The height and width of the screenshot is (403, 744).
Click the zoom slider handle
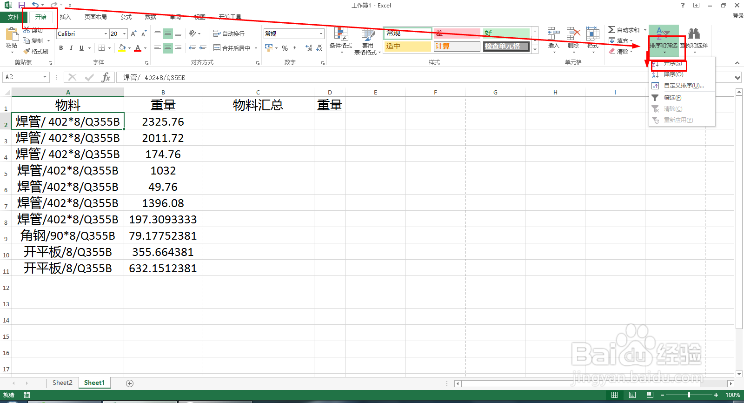point(689,395)
